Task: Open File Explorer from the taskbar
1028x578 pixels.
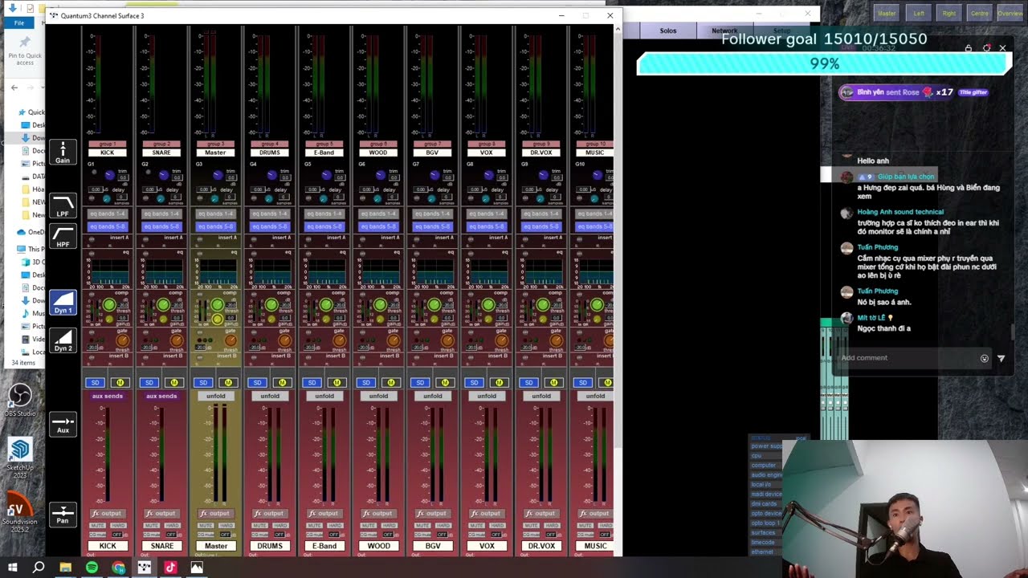Action: click(x=65, y=568)
